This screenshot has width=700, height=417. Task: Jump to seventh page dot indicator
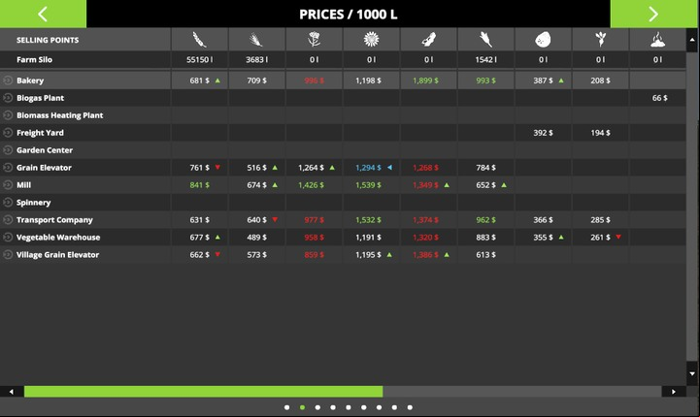click(379, 407)
